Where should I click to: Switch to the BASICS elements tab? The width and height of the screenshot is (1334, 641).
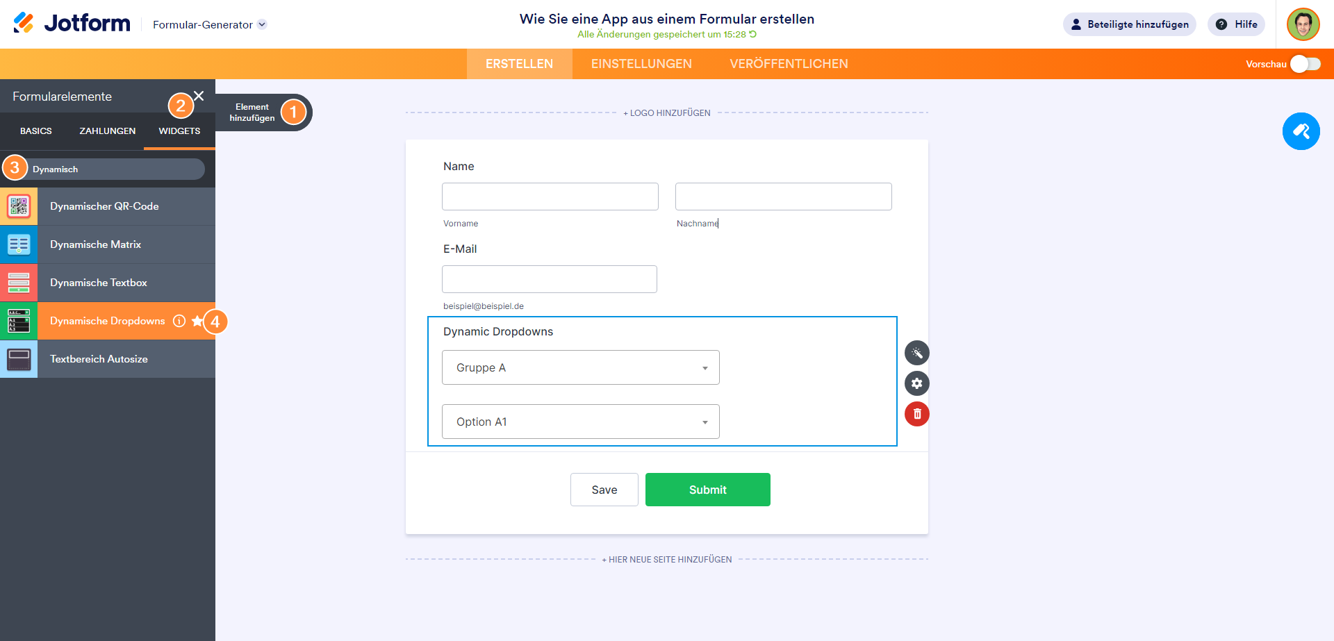[36, 131]
